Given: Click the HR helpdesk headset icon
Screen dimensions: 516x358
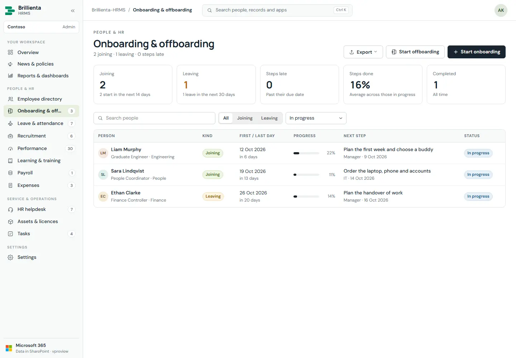Looking at the screenshot, I should (x=10, y=209).
